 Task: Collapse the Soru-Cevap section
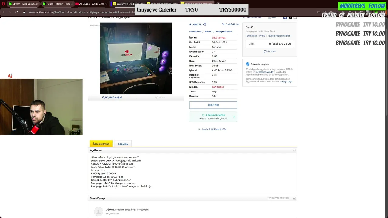(x=294, y=198)
